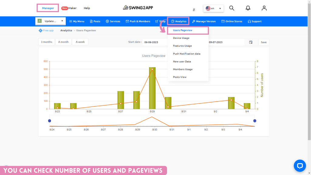Screen dimensions: 311x175
Task: Open the notifications bell
Action: 248,8
